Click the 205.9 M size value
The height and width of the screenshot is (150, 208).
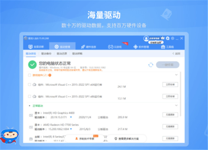[x=123, y=117]
